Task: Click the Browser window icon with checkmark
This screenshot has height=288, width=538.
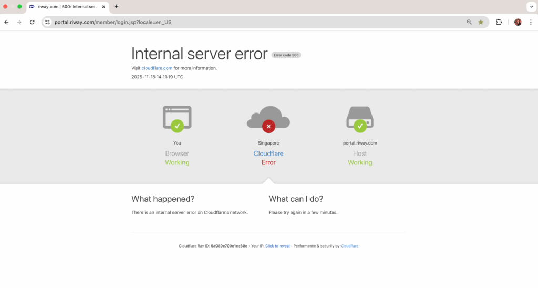Action: coord(177,119)
